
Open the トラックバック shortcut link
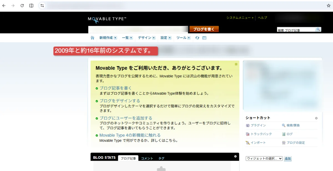click(x=261, y=134)
